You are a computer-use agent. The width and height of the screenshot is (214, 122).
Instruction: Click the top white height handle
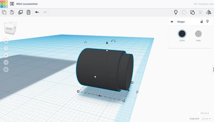(x=107, y=51)
